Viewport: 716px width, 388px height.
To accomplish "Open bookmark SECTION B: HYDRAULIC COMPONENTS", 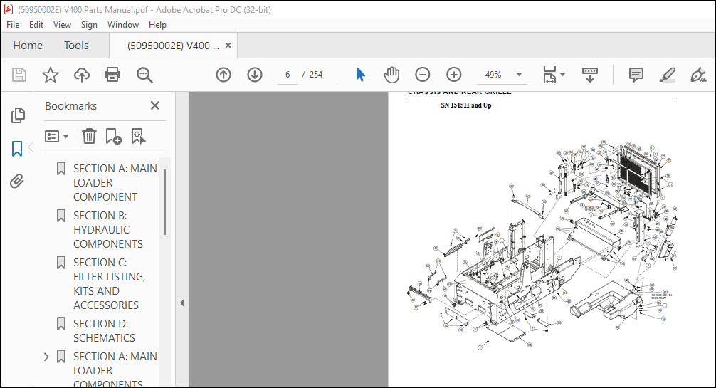I will (x=107, y=230).
